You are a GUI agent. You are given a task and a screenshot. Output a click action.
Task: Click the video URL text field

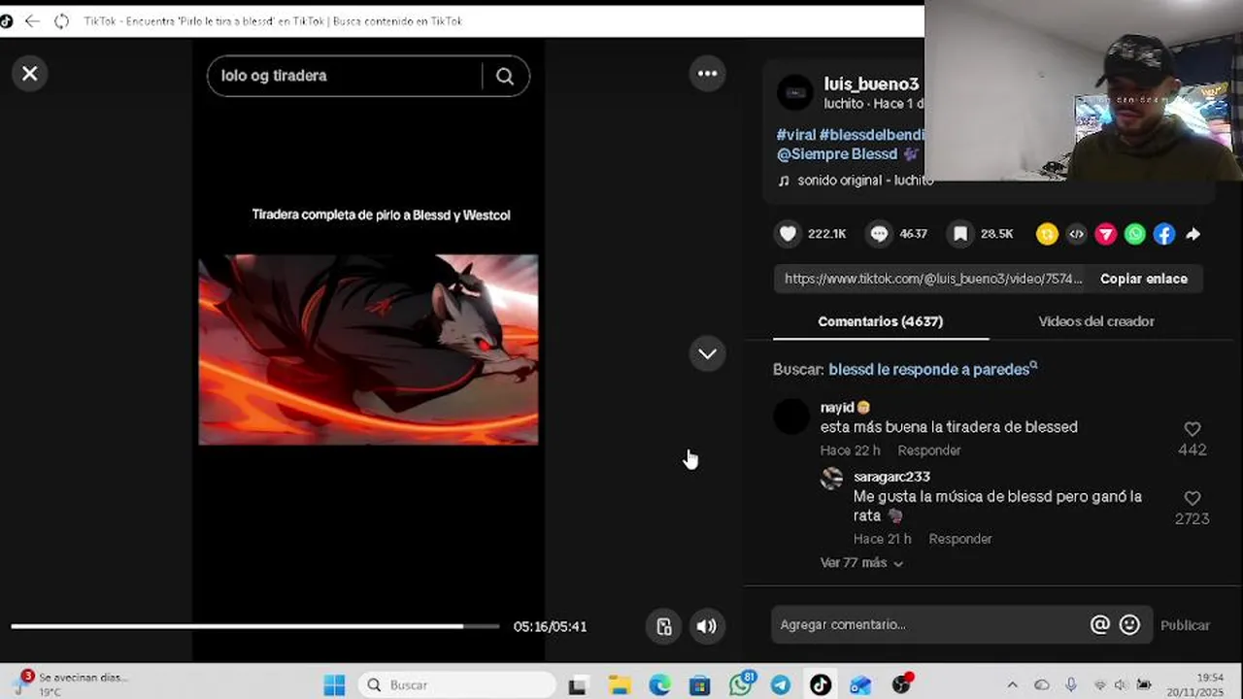click(932, 279)
